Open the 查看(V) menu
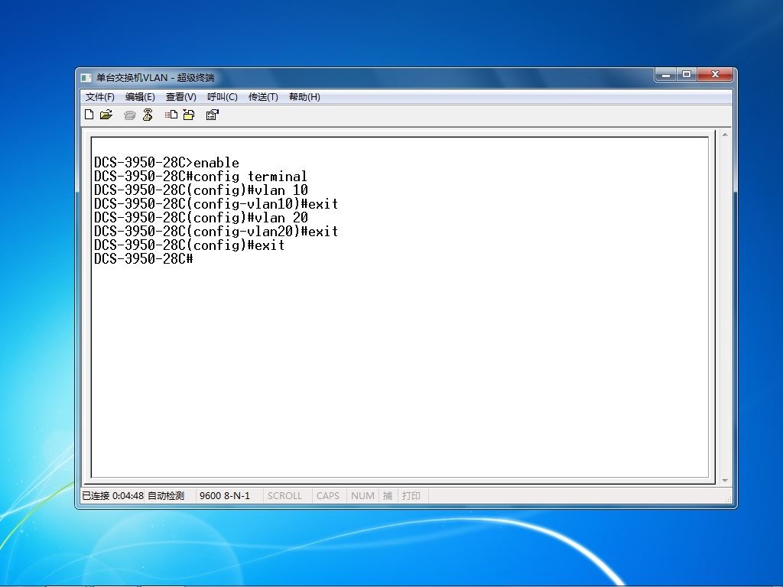 pos(180,97)
